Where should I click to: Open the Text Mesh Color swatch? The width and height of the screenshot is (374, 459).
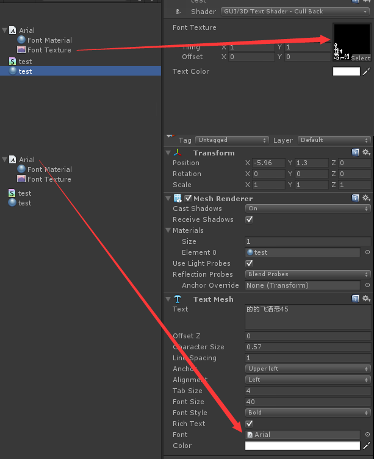[x=302, y=446]
